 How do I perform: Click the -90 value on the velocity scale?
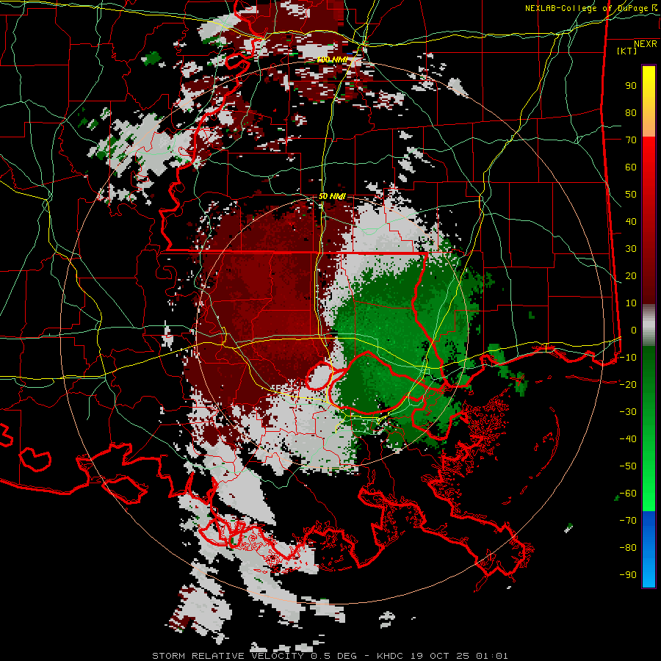pos(628,574)
